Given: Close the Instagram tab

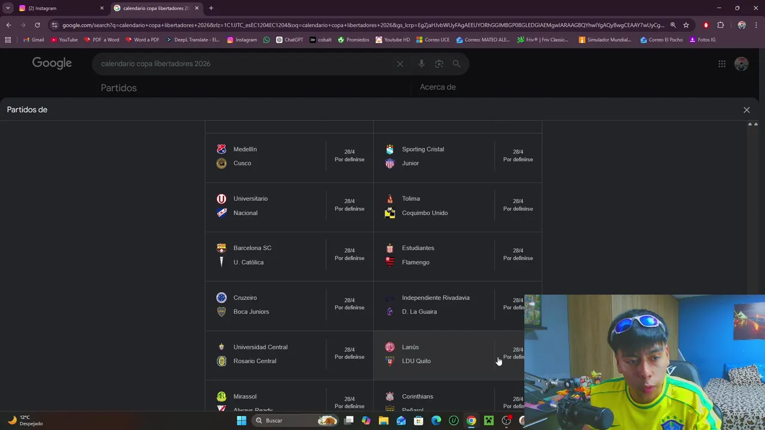Looking at the screenshot, I should [102, 8].
